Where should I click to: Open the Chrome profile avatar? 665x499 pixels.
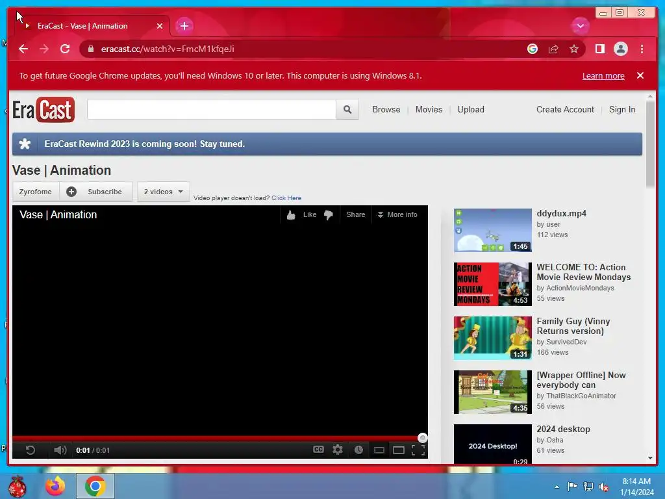[x=620, y=49]
